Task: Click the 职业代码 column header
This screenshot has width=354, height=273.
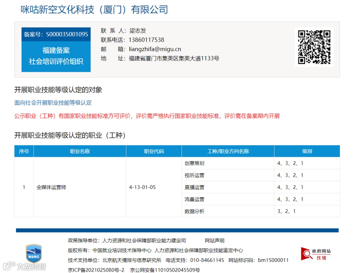Action: pyautogui.click(x=154, y=151)
